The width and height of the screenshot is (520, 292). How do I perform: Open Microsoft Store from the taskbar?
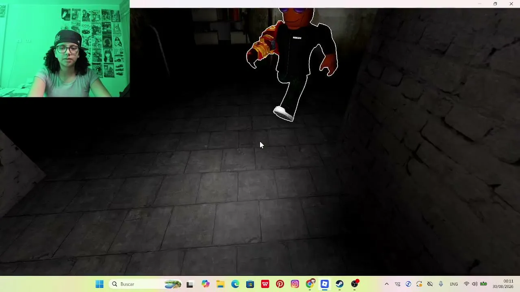pos(250,284)
